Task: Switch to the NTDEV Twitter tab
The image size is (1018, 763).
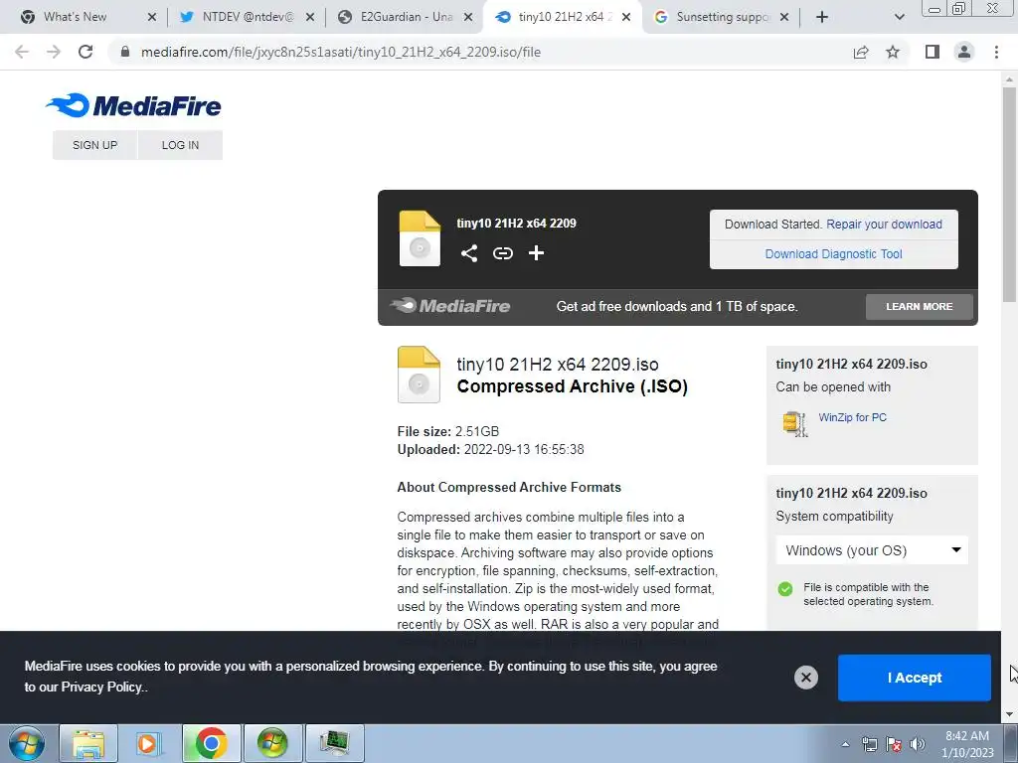Action: 247,17
